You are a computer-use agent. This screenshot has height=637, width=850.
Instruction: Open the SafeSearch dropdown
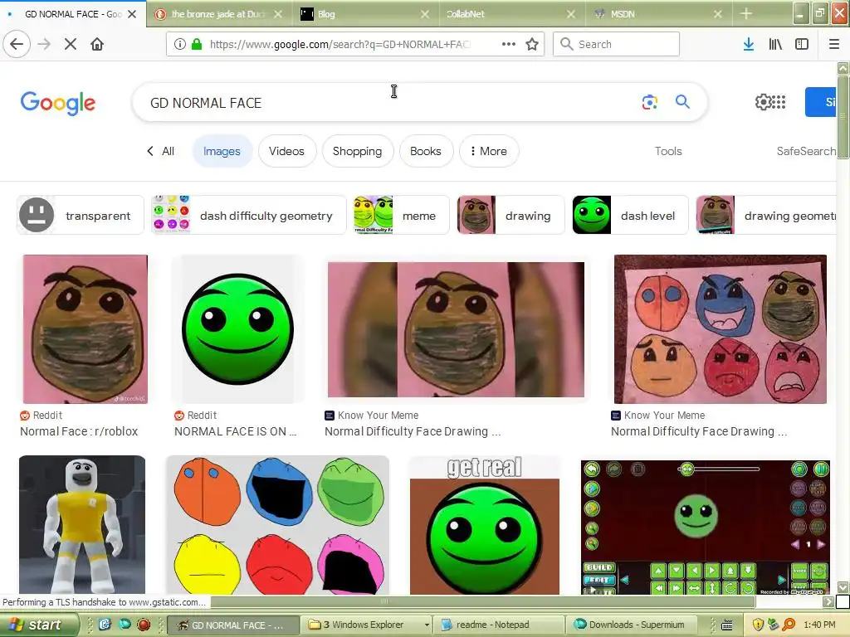[x=806, y=151]
